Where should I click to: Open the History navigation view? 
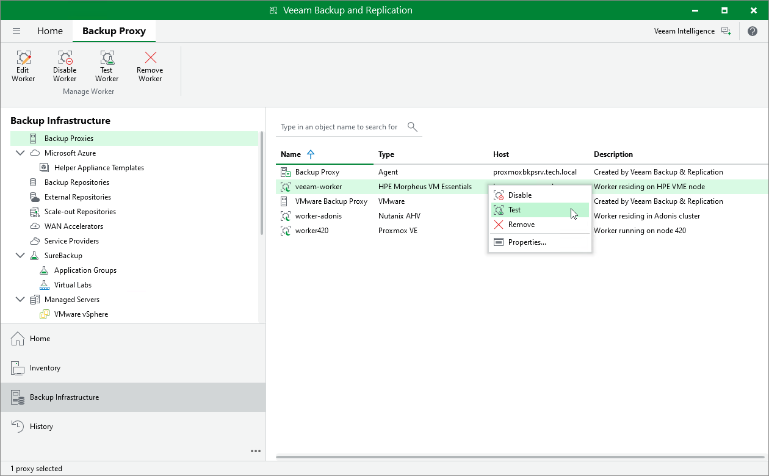42,427
